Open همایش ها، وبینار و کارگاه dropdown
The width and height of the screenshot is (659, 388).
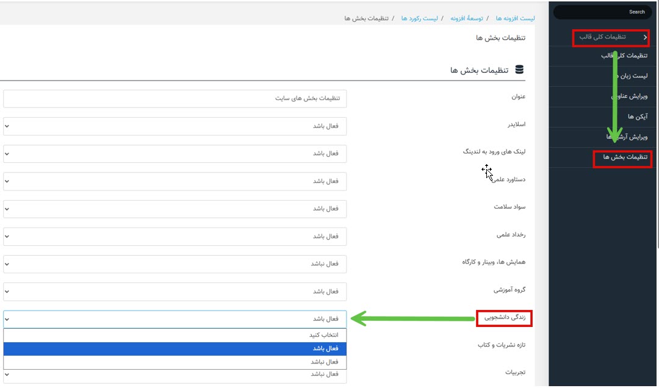[x=175, y=264]
